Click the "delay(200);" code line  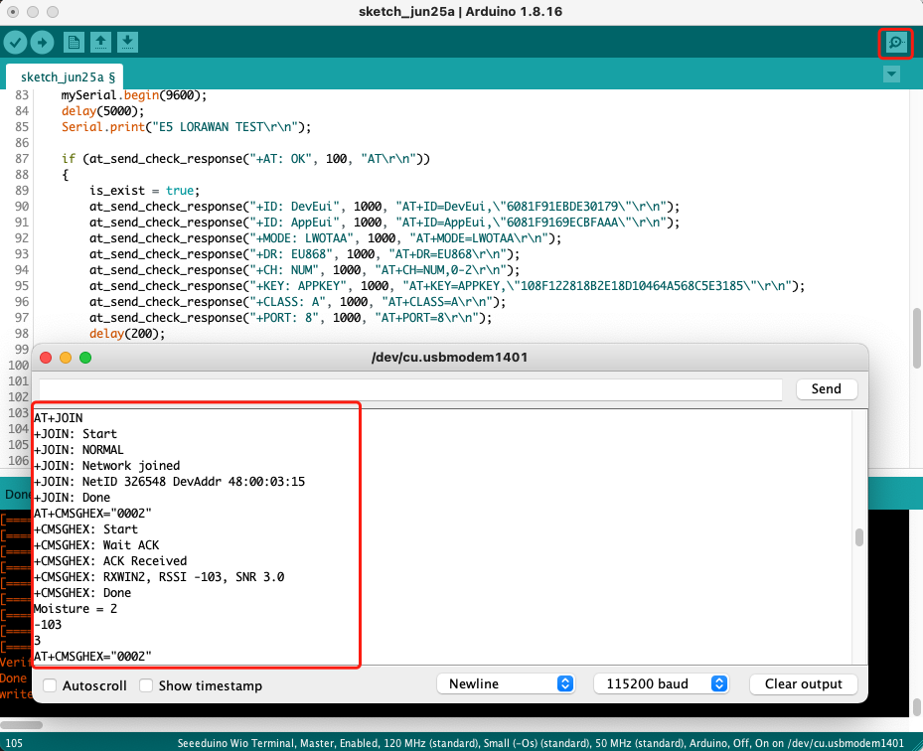click(127, 334)
